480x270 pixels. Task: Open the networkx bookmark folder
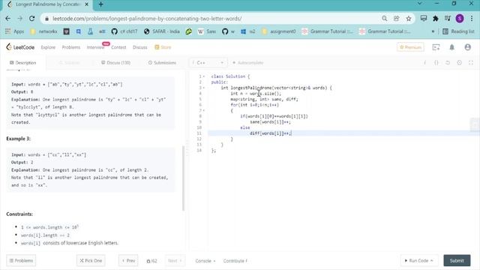(43, 31)
